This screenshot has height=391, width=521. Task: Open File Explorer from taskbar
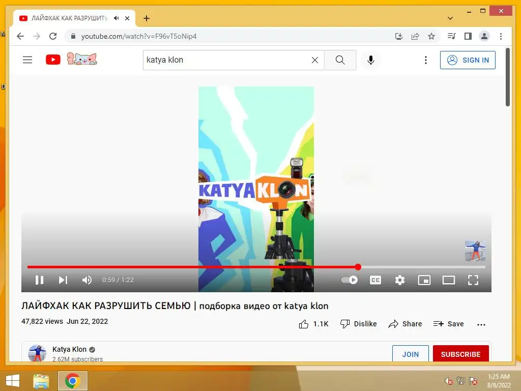click(41, 381)
